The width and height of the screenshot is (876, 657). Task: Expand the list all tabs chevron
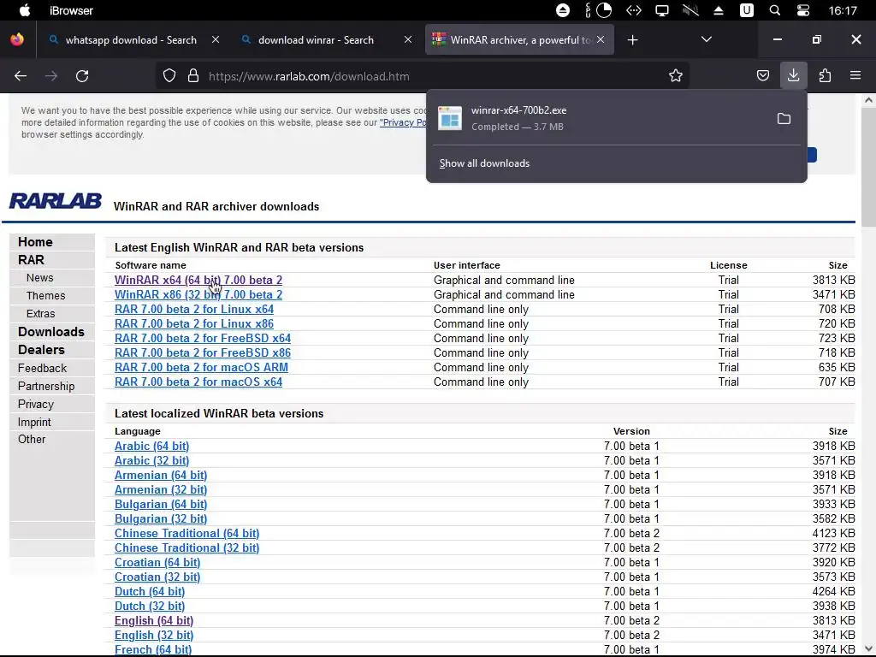click(706, 39)
